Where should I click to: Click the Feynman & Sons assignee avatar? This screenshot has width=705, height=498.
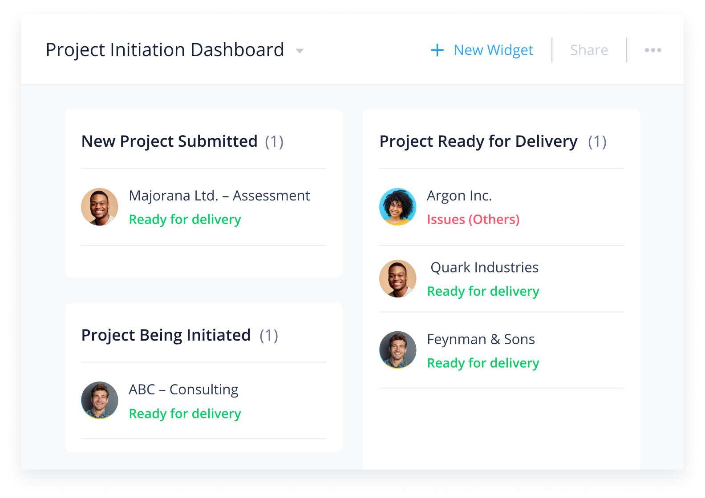click(398, 350)
